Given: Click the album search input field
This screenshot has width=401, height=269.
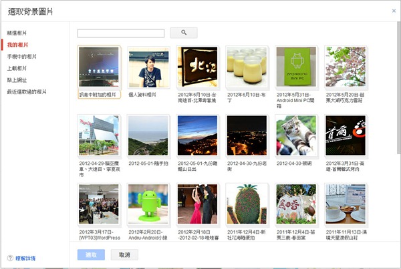Looking at the screenshot, I should (121, 33).
